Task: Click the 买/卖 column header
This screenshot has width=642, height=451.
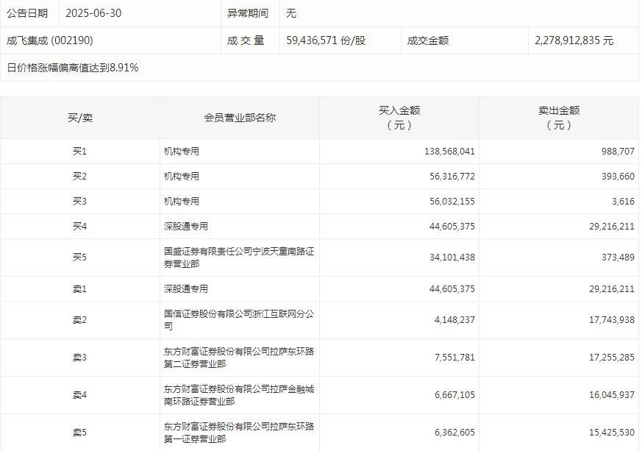Action: coord(79,118)
